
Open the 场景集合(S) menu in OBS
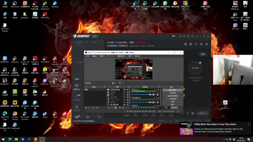click(121, 56)
